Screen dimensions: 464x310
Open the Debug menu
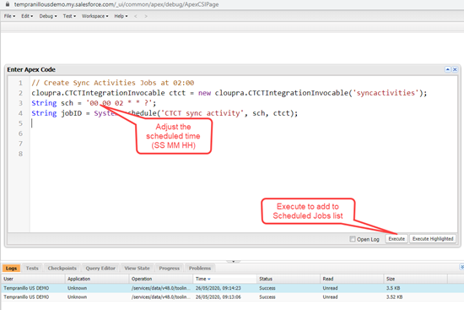(x=48, y=16)
